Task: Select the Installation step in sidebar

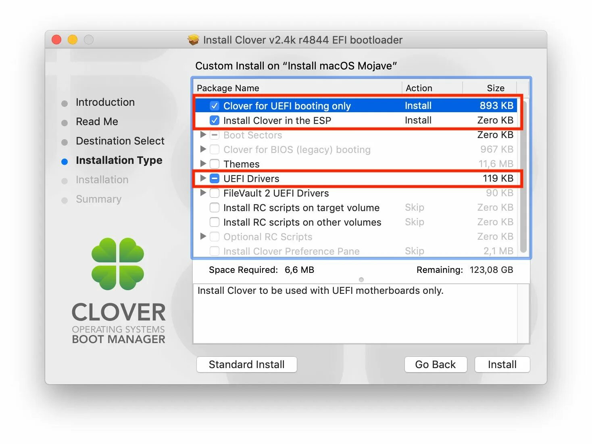Action: pyautogui.click(x=102, y=180)
